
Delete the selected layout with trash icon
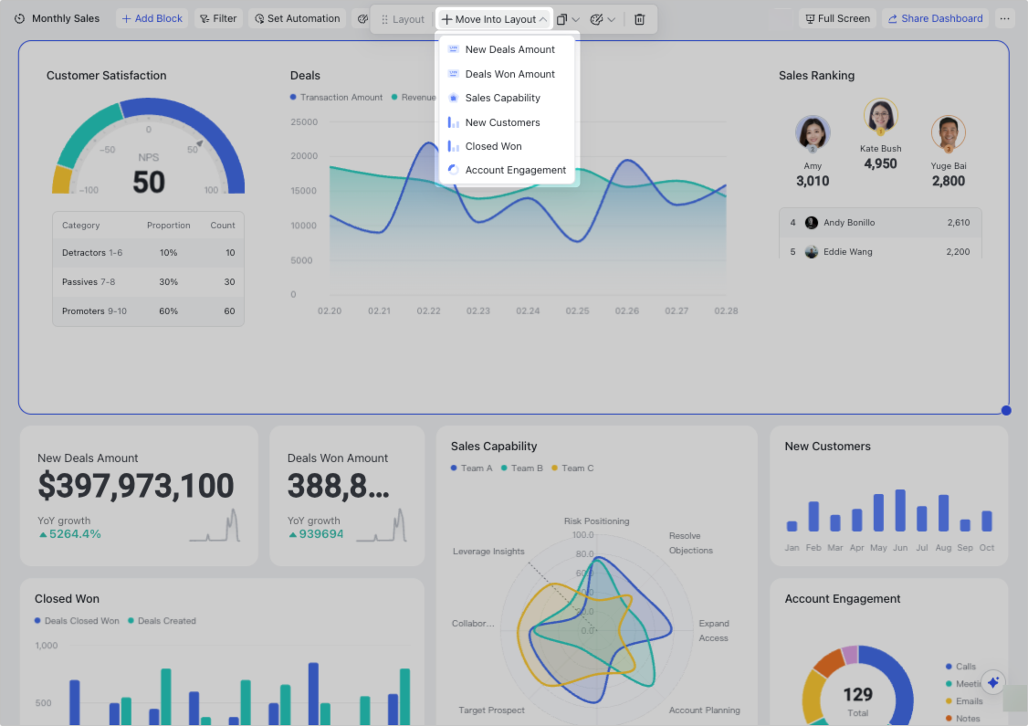[x=639, y=19]
